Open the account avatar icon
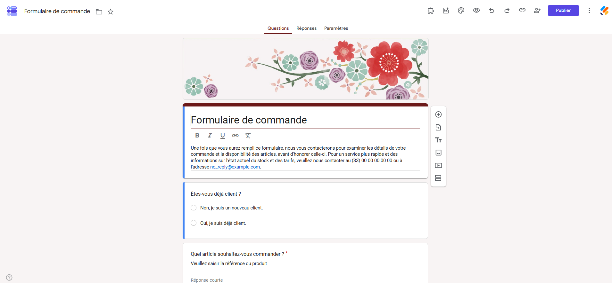Screen dimensions: 612x283 point(604,11)
